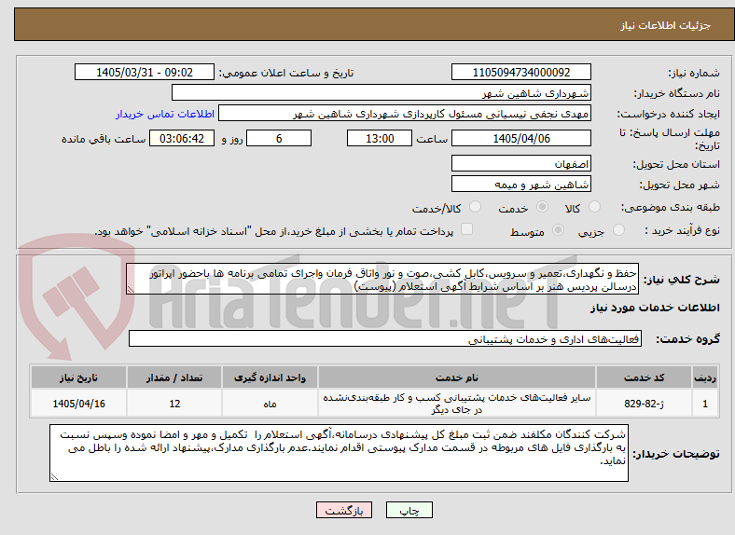Select the خدمت radio button
This screenshot has height=535, width=735.
(x=542, y=207)
